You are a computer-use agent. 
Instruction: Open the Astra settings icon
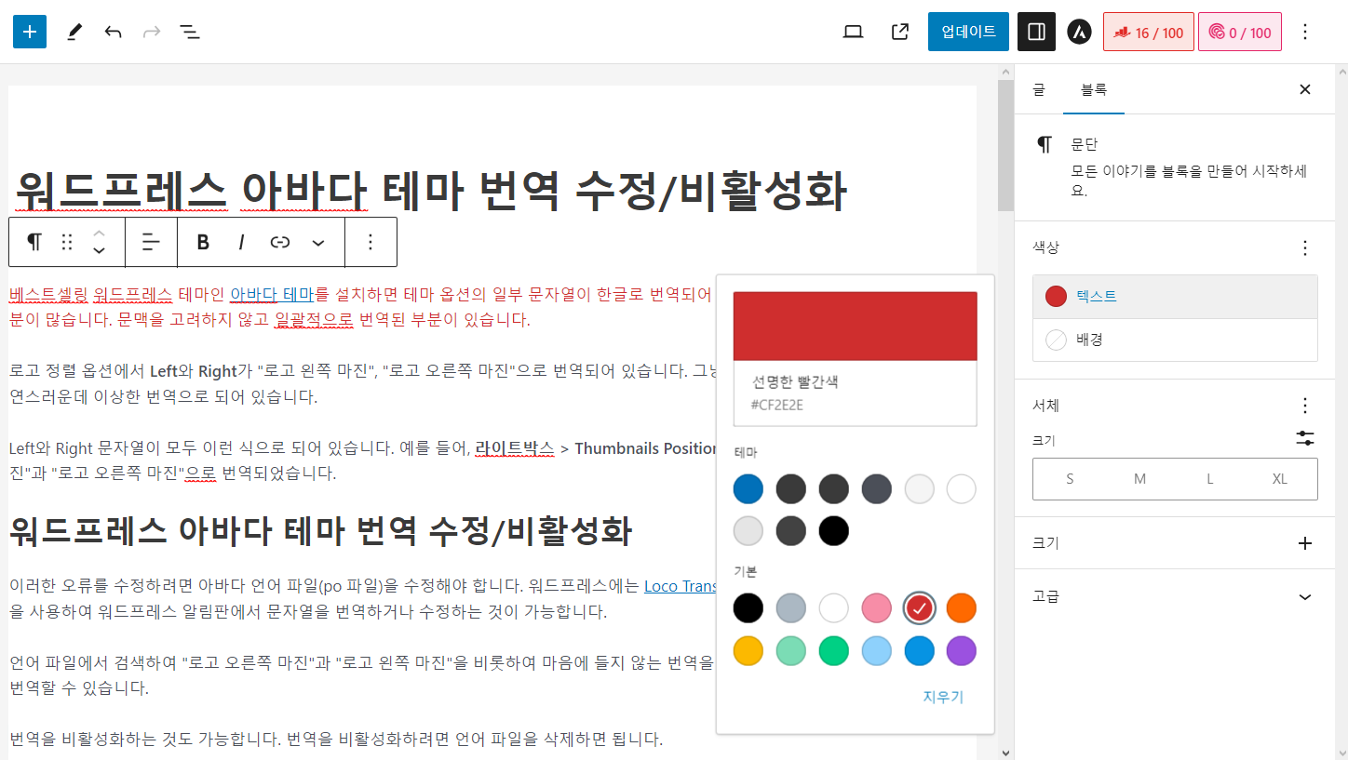pos(1080,32)
